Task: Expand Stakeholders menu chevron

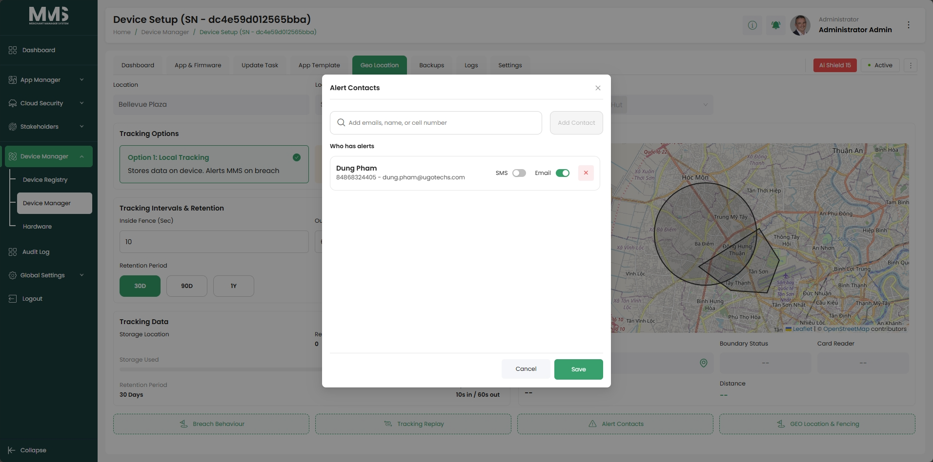Action: tap(81, 127)
